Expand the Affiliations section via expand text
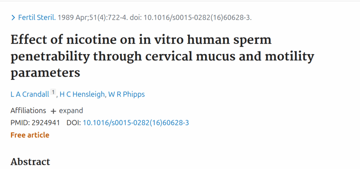The image size is (360, 169). [x=71, y=111]
